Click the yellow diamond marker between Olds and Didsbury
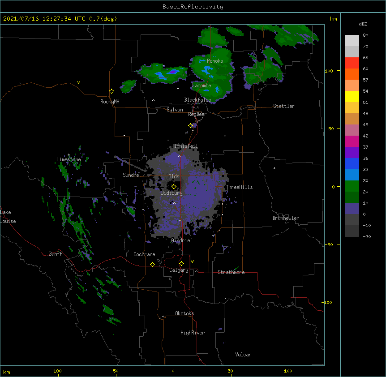The height and width of the screenshot is (377, 386). pyautogui.click(x=174, y=187)
